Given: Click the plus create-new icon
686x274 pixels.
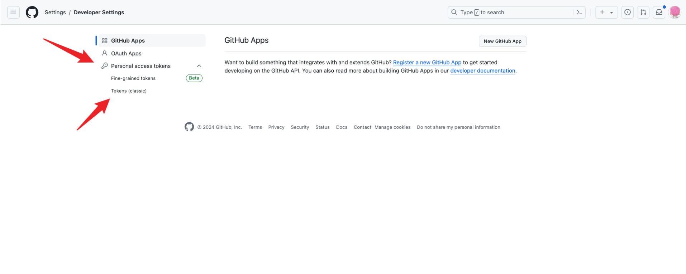Looking at the screenshot, I should coord(602,12).
